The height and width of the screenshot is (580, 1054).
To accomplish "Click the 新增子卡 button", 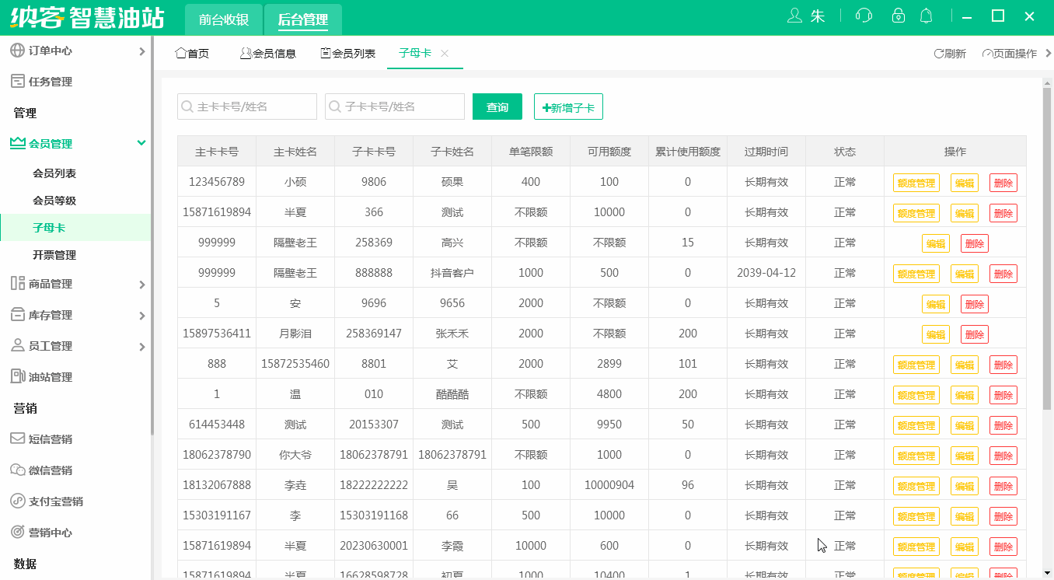I will click(568, 107).
